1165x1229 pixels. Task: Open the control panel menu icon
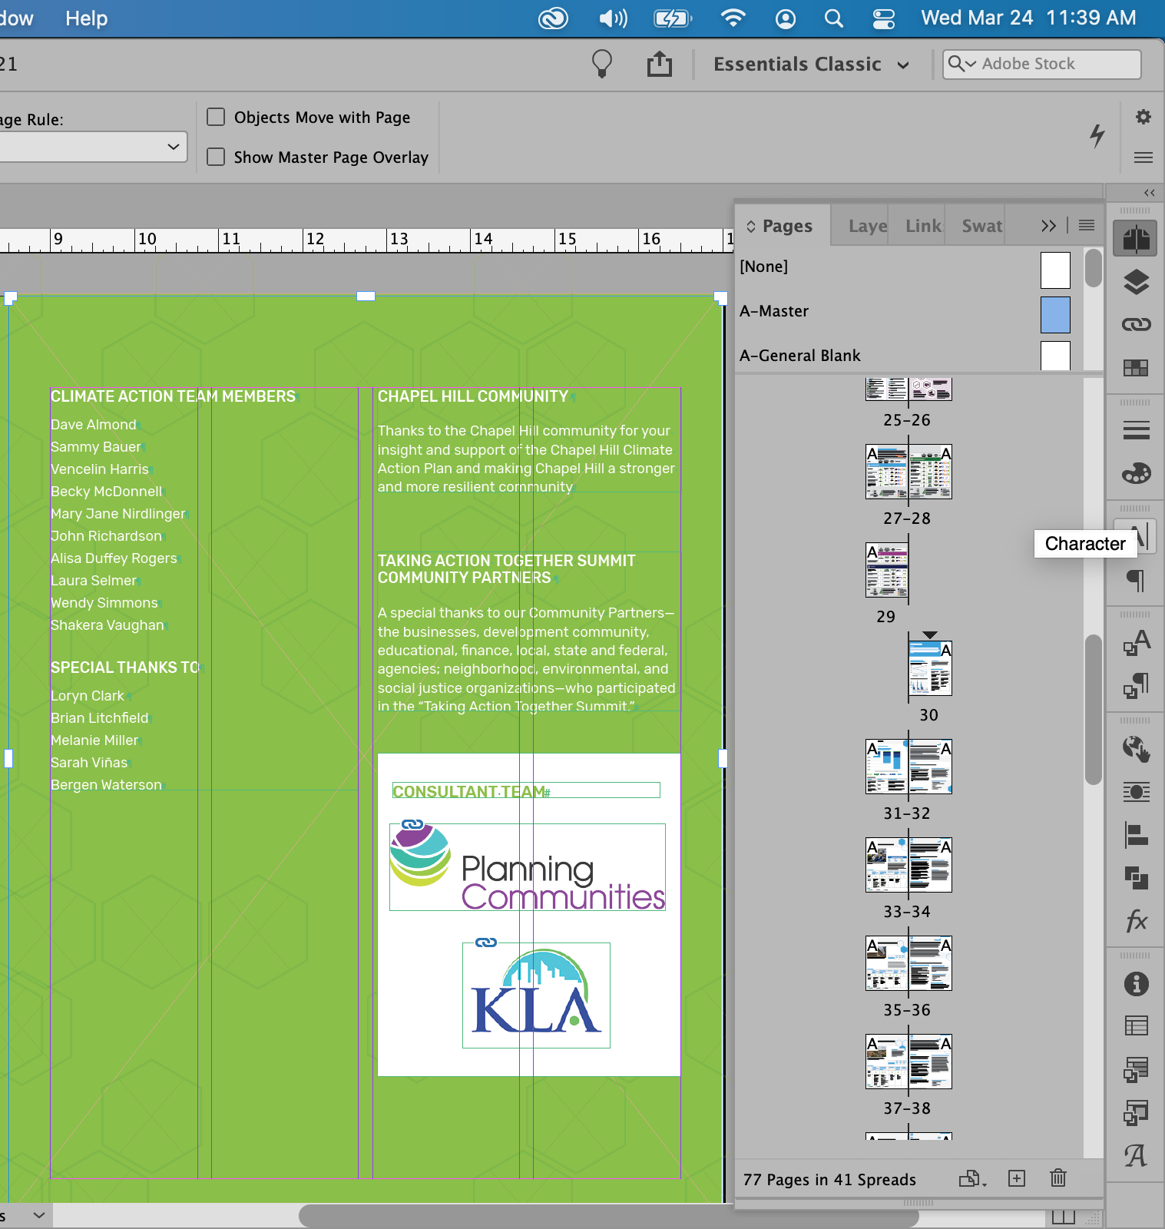tap(1143, 157)
